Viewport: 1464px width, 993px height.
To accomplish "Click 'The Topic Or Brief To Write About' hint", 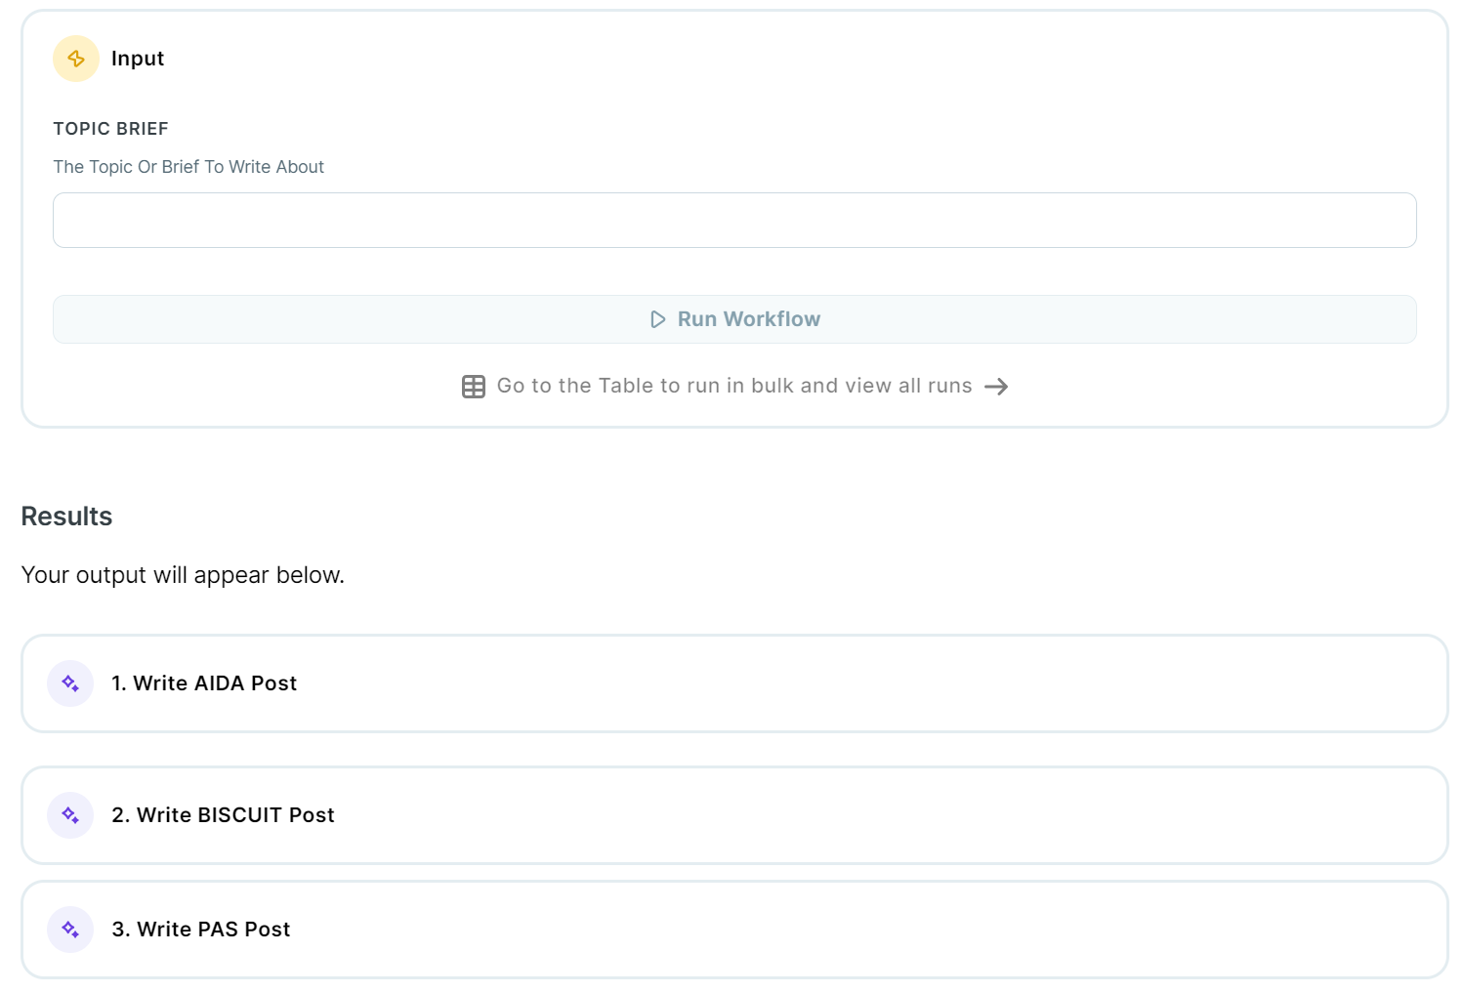I will pyautogui.click(x=188, y=167).
